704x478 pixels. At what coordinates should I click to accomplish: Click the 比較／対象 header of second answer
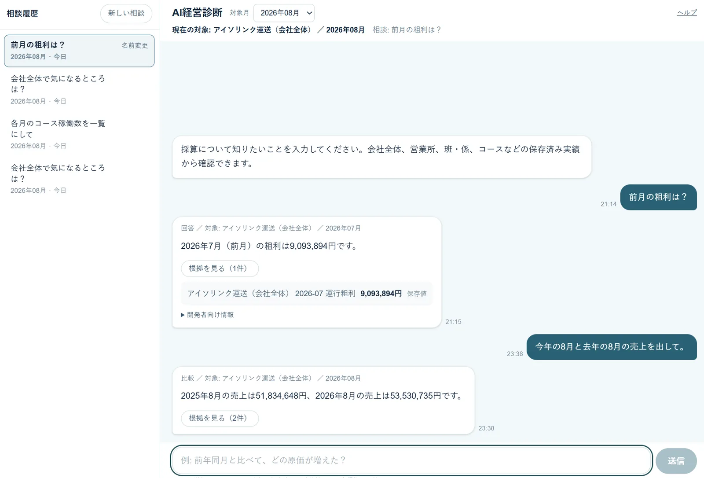tap(271, 378)
